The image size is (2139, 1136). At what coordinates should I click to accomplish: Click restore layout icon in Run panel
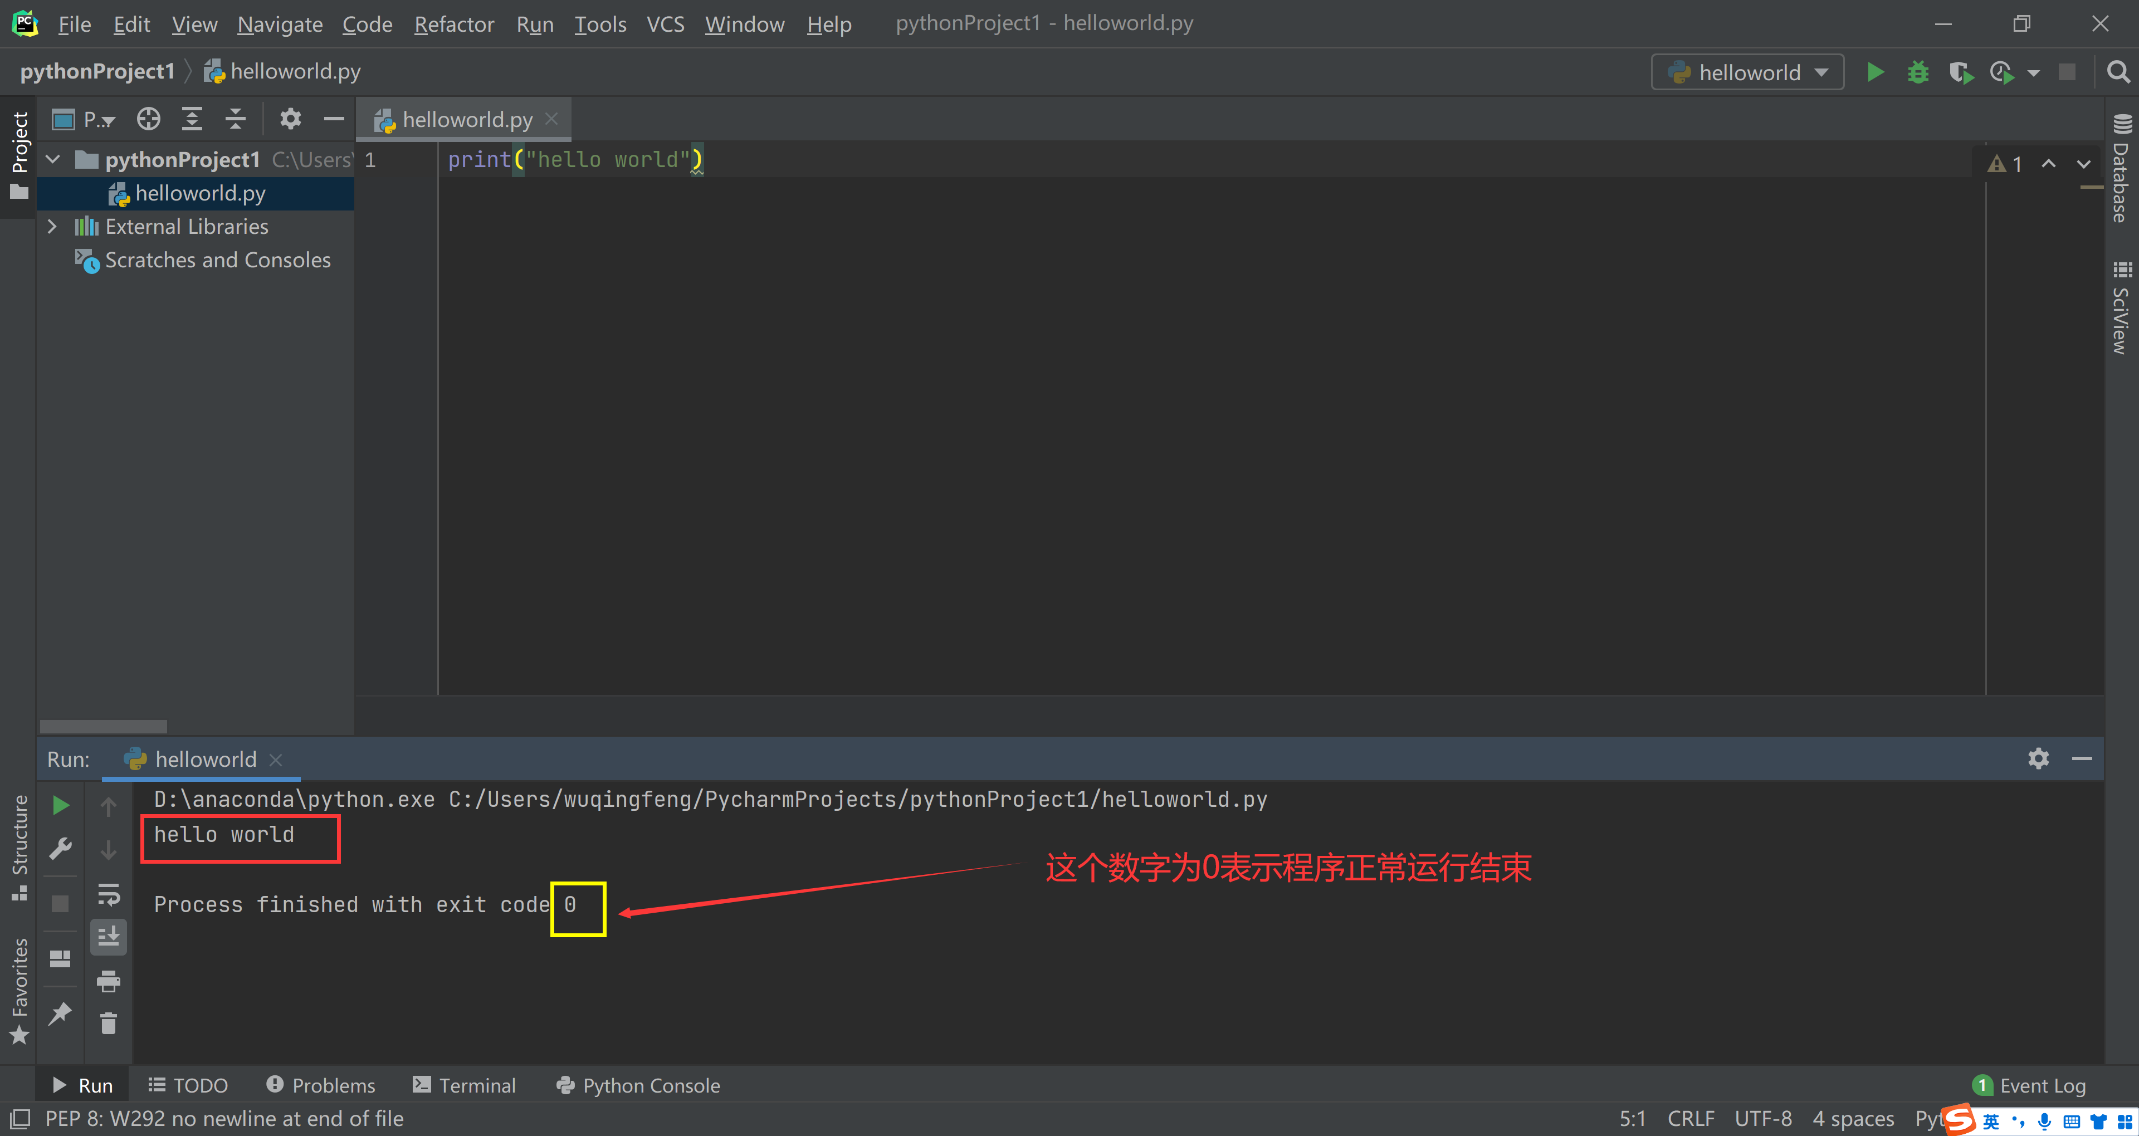[60, 958]
